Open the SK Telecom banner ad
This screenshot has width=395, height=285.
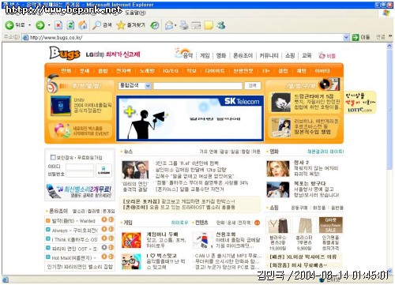point(190,118)
